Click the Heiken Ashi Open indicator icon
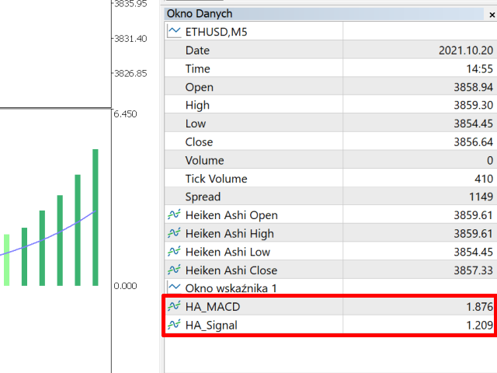This screenshot has width=497, height=373. (x=174, y=214)
